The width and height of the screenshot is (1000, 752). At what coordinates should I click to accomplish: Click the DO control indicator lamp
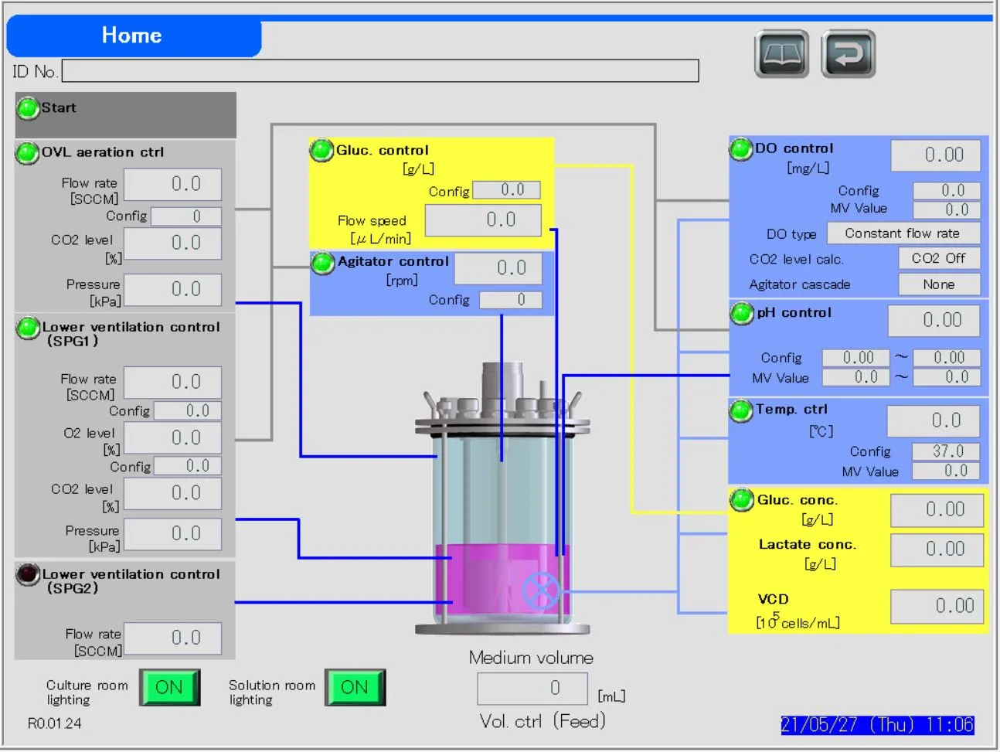coord(741,149)
